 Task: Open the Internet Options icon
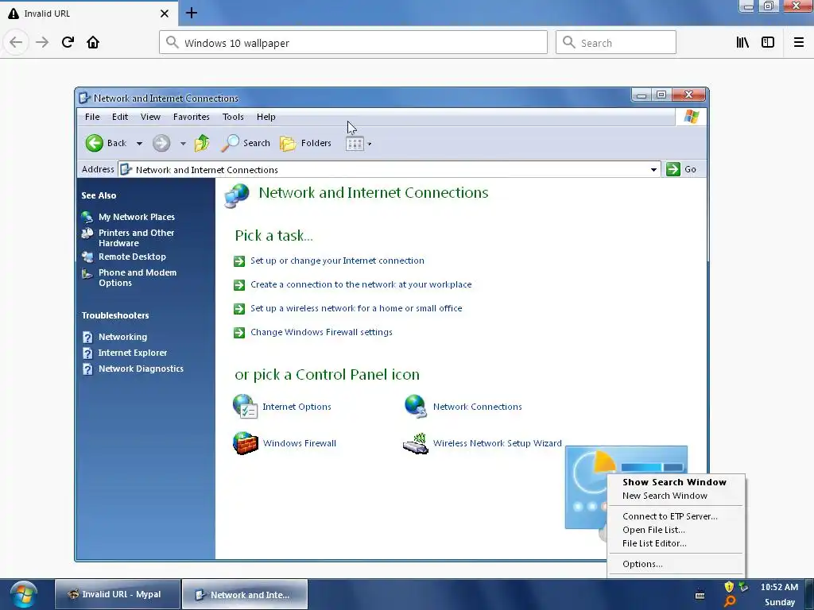pos(282,407)
